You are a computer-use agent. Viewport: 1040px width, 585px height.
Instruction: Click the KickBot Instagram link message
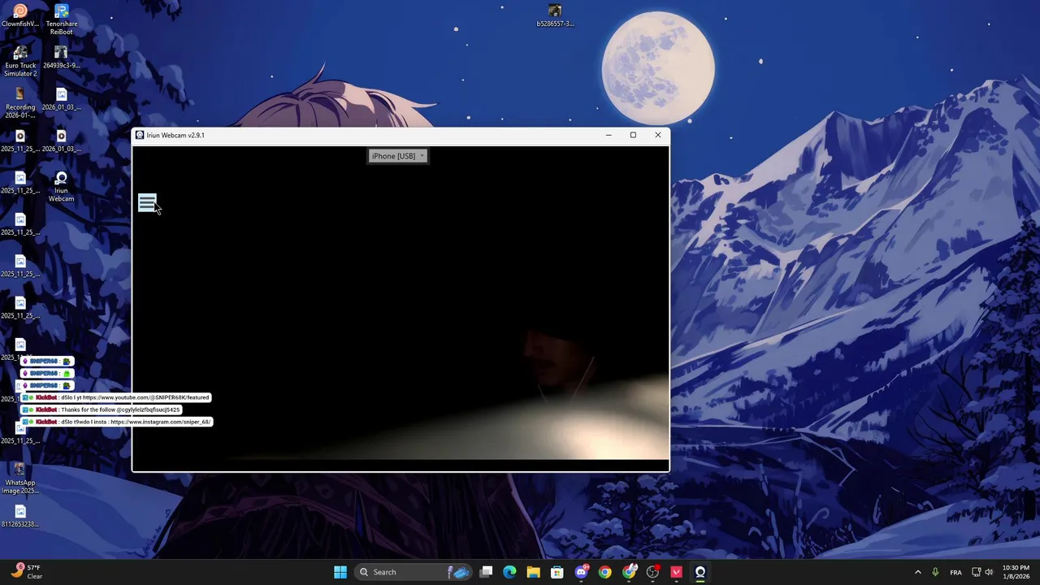click(117, 422)
